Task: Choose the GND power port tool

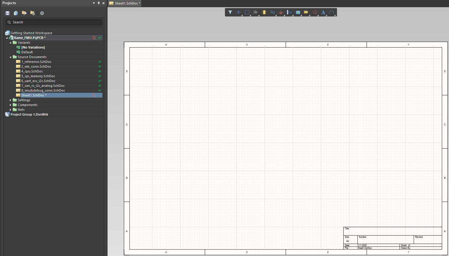Action: pos(281,12)
